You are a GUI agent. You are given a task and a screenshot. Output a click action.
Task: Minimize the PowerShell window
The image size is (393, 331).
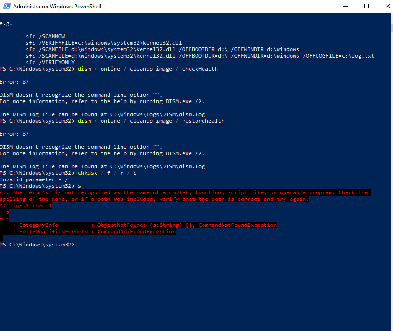click(x=346, y=6)
